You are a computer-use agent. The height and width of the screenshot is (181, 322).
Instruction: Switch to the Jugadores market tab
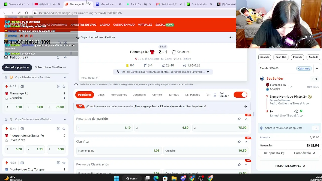[140, 95]
